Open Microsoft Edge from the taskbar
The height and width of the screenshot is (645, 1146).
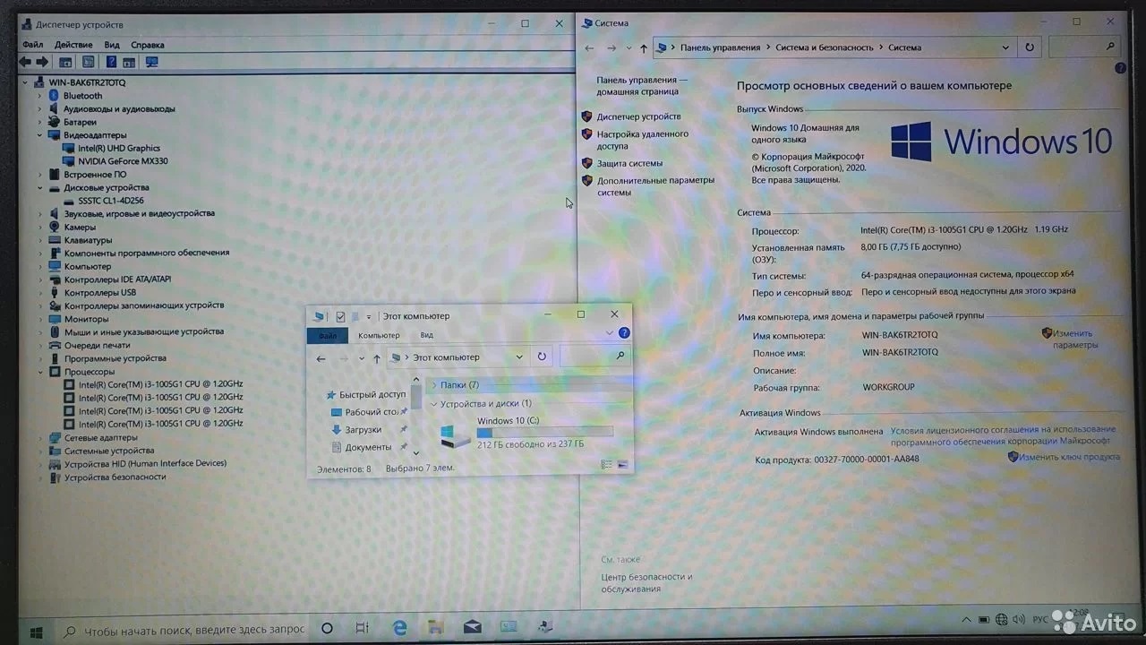pyautogui.click(x=400, y=629)
